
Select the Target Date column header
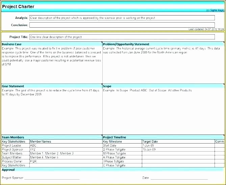178,142
